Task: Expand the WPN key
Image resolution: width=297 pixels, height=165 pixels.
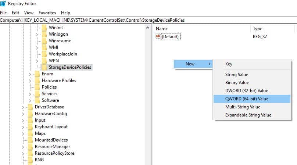Action: pyautogui.click(x=37, y=61)
